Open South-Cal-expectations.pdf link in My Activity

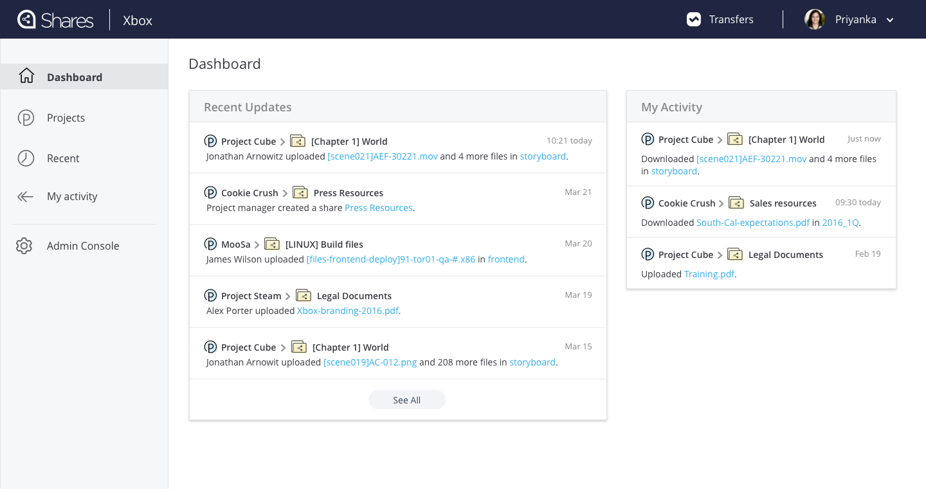(x=753, y=223)
